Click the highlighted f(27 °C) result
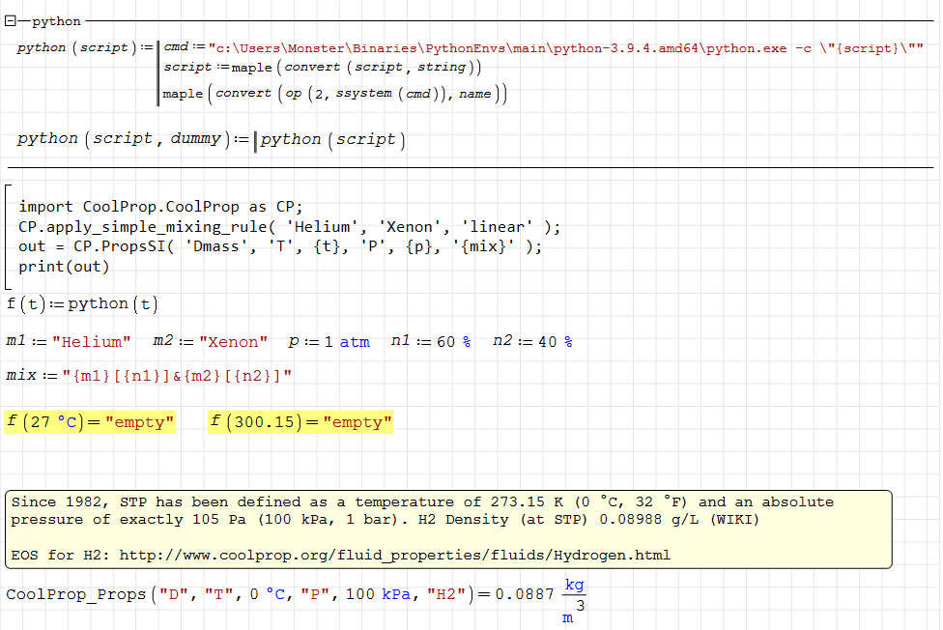 (x=90, y=421)
